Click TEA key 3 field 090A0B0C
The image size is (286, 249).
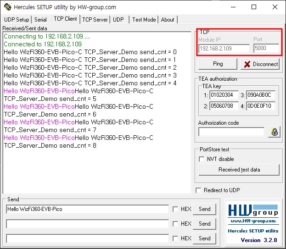point(261,95)
